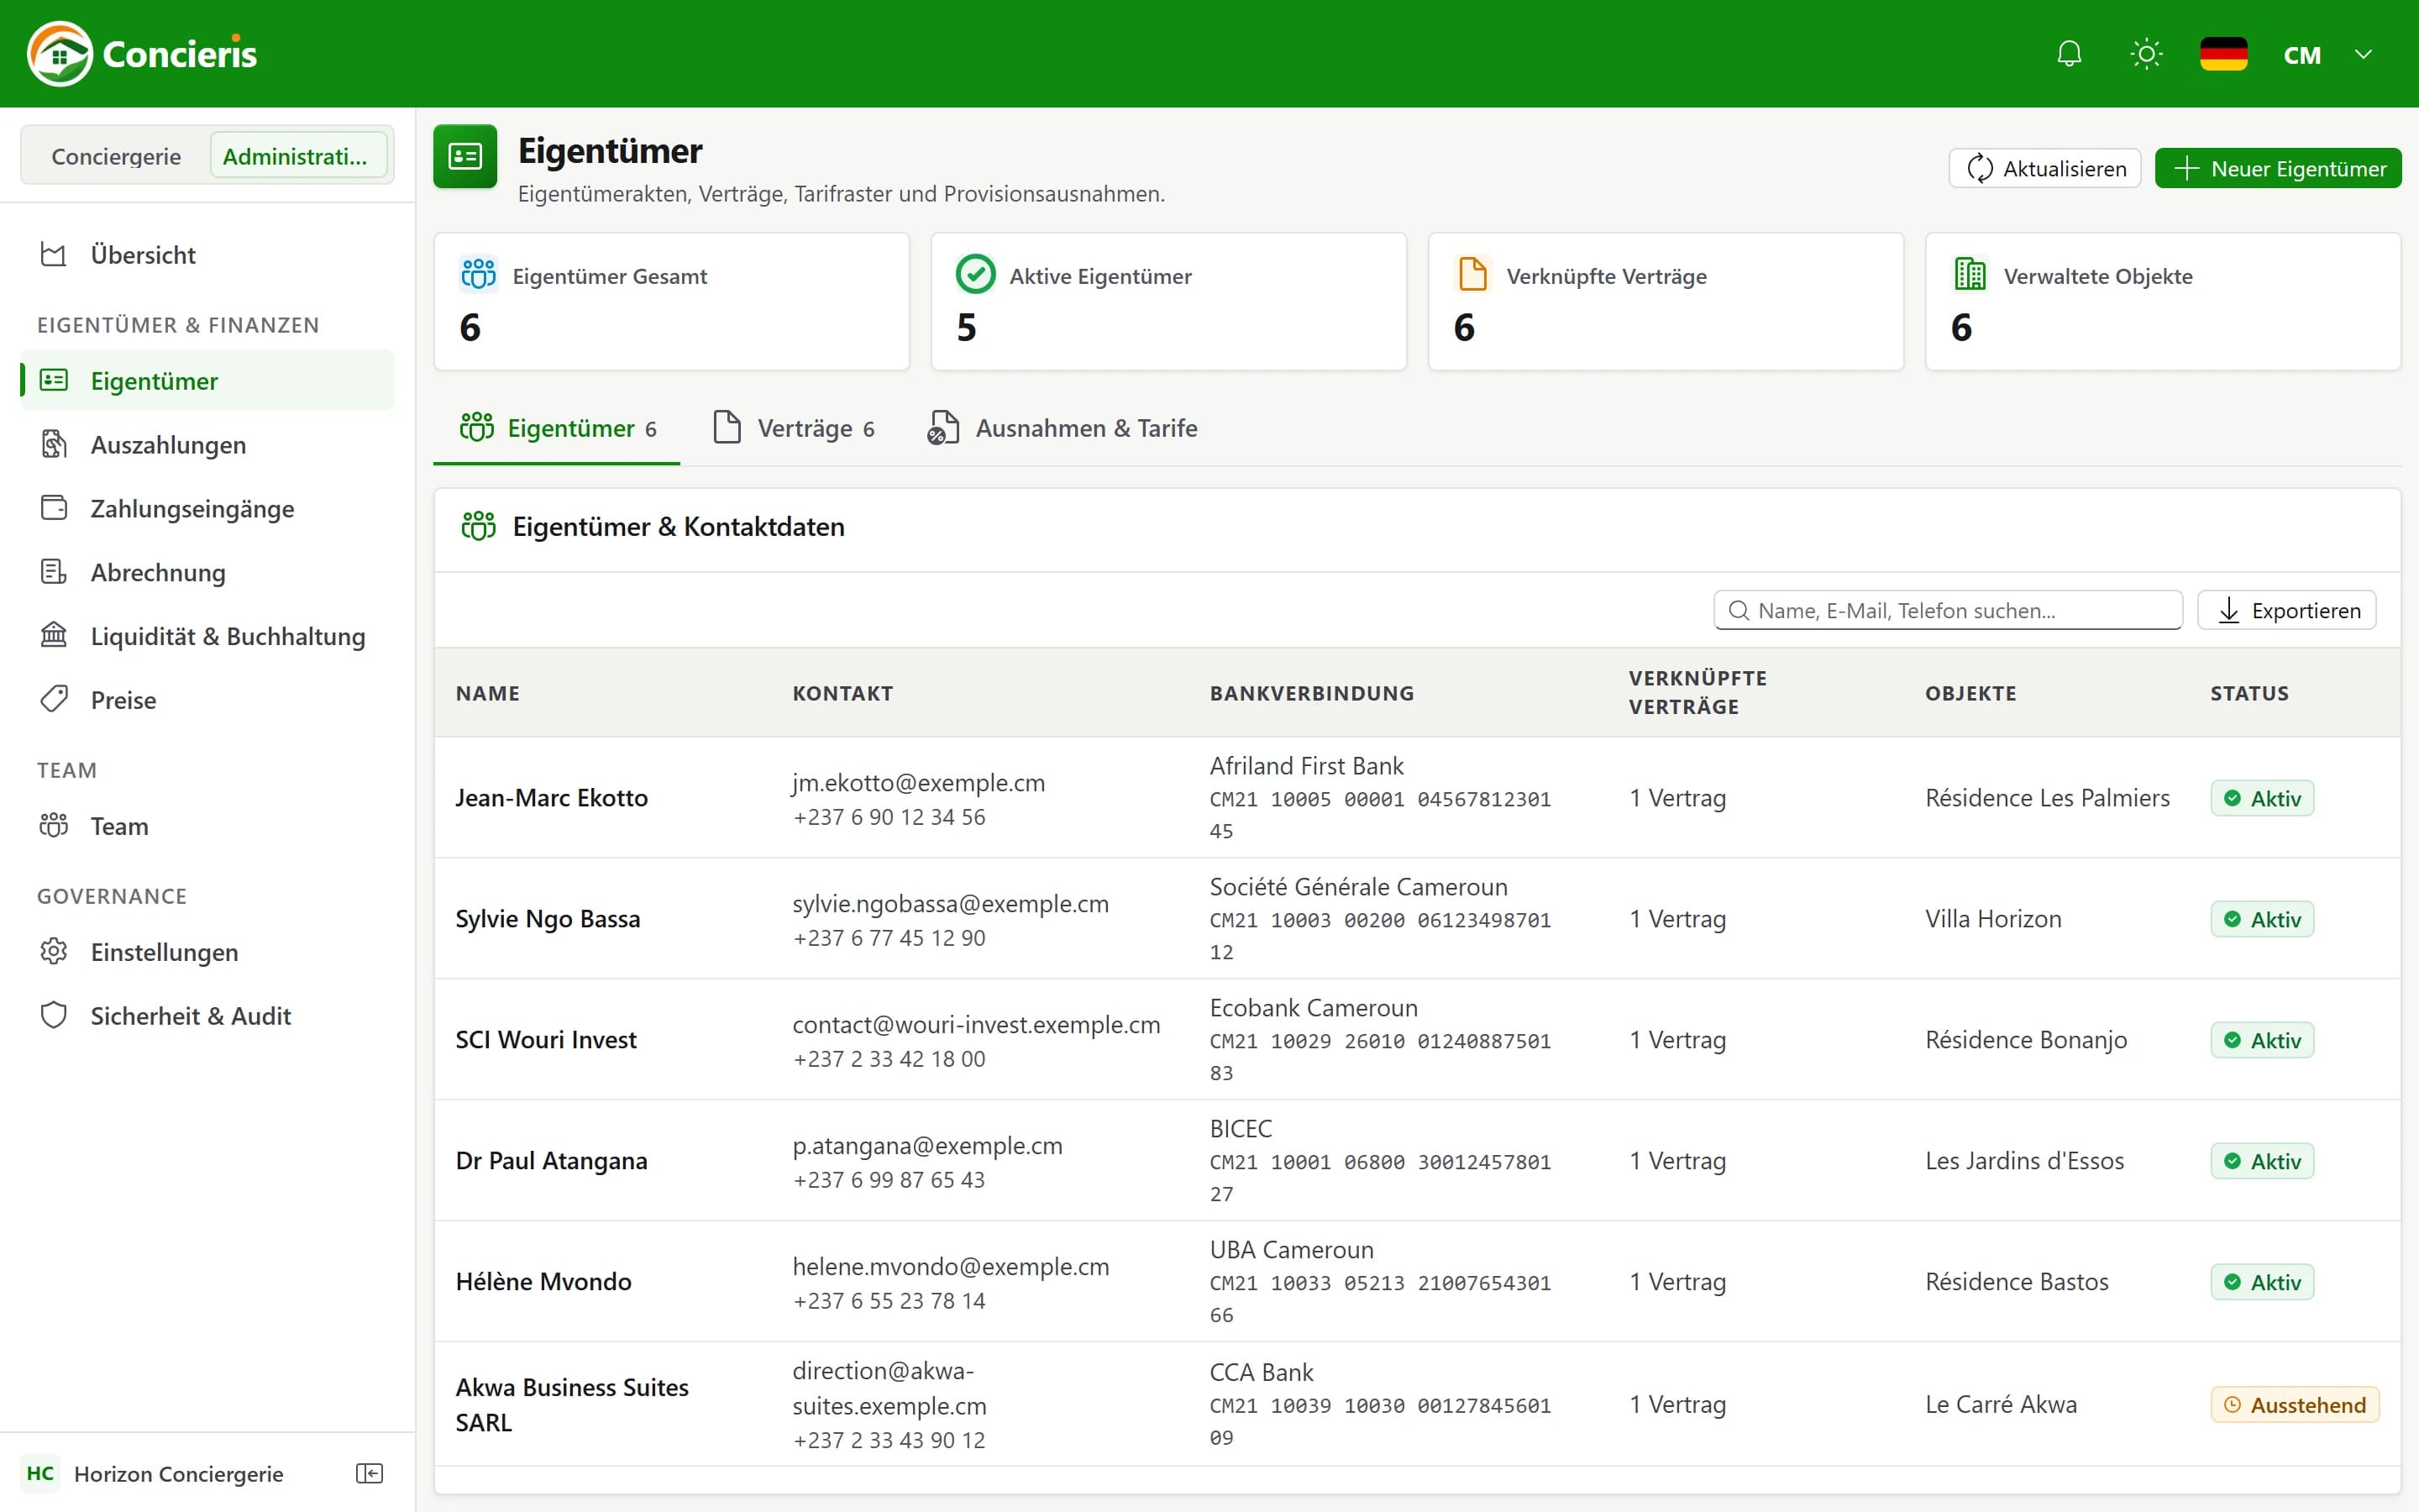2419x1512 pixels.
Task: Click the Concieris logo
Action: tap(142, 54)
